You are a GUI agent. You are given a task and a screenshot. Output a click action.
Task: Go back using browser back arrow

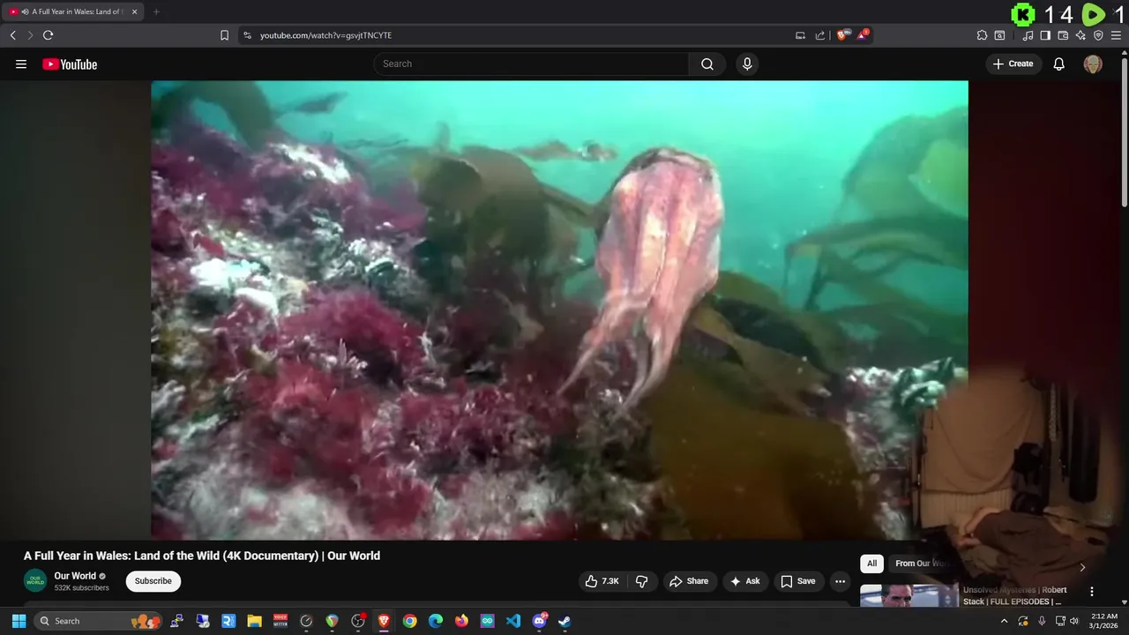pos(12,35)
